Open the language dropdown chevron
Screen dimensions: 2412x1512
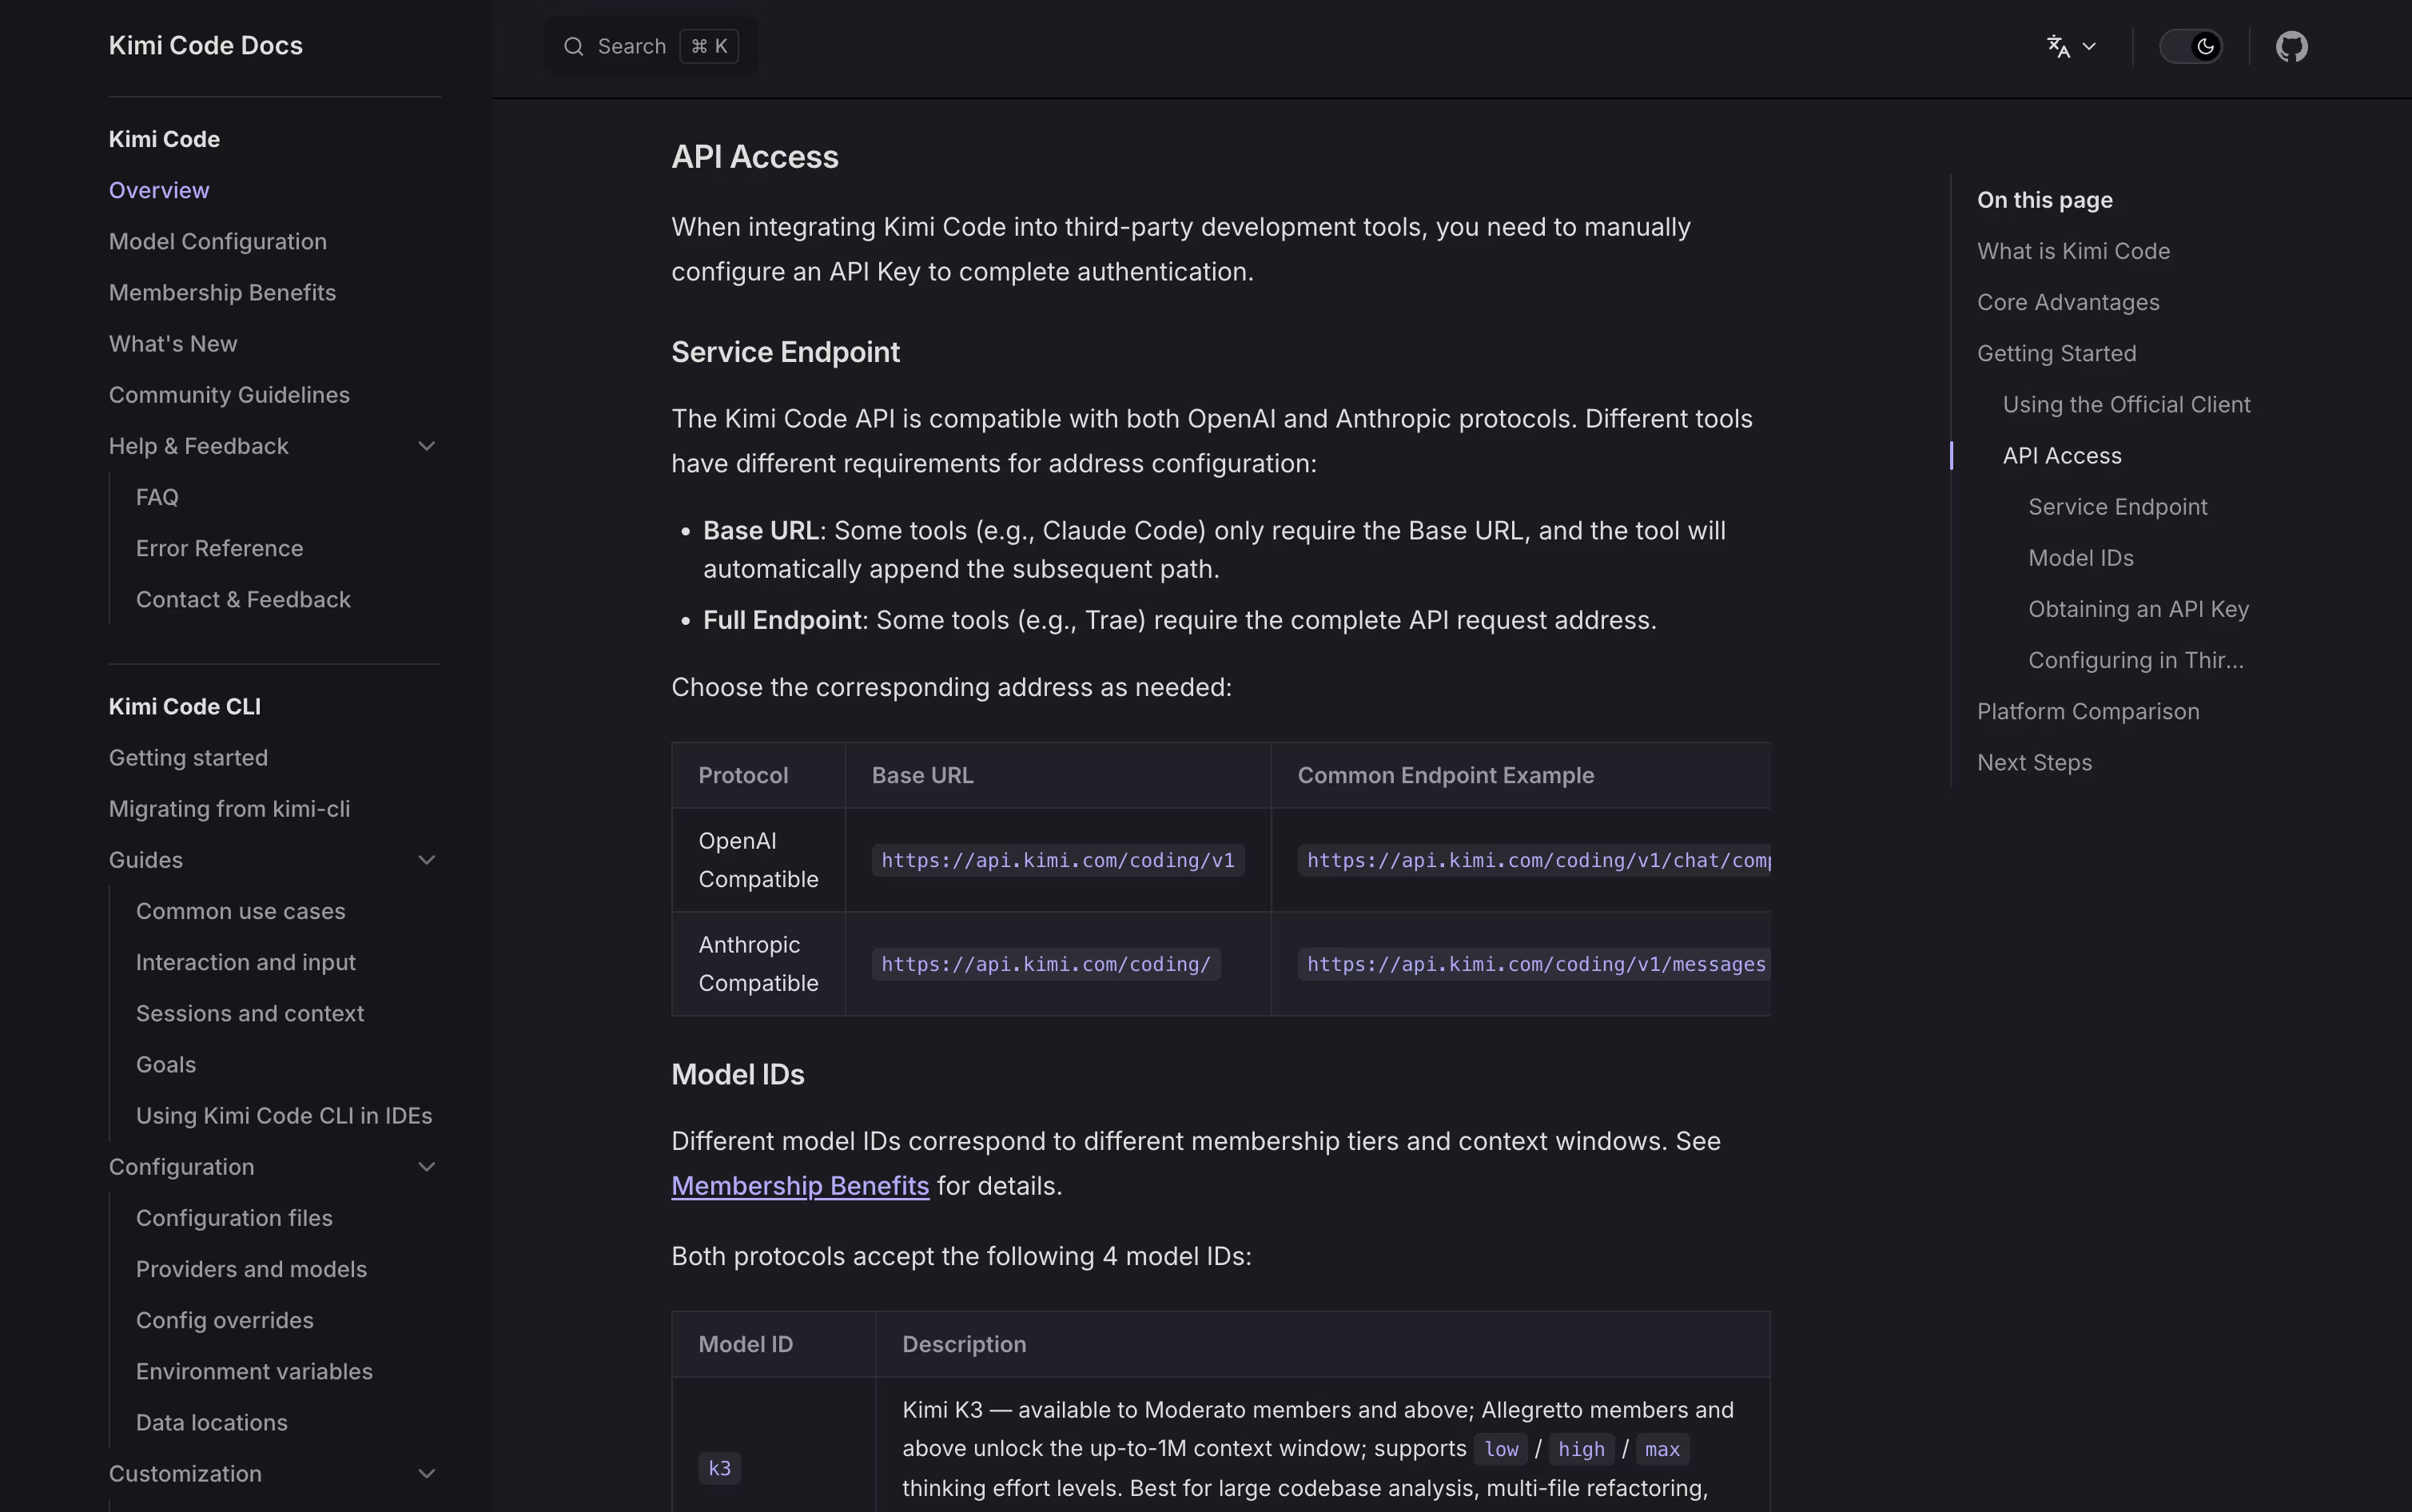pyautogui.click(x=2089, y=46)
